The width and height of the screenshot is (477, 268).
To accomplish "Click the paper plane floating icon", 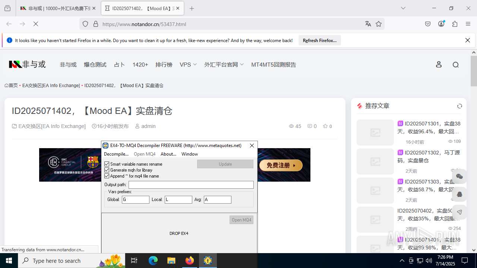I will click(459, 212).
